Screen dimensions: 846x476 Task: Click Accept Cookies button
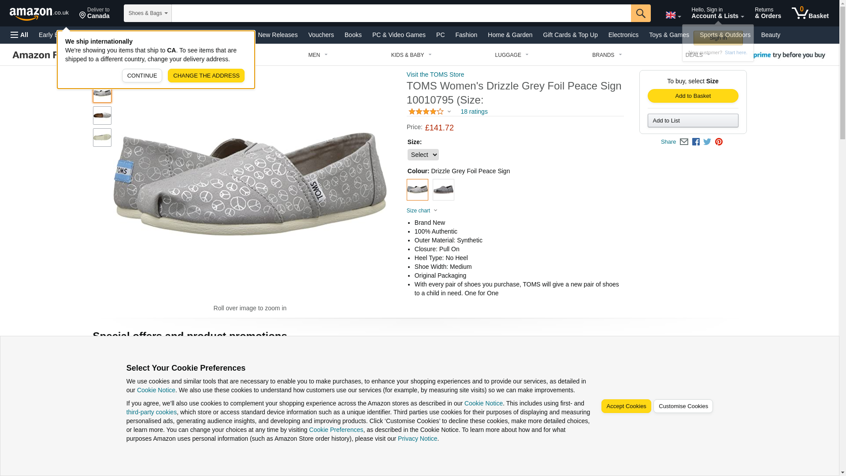point(626,406)
